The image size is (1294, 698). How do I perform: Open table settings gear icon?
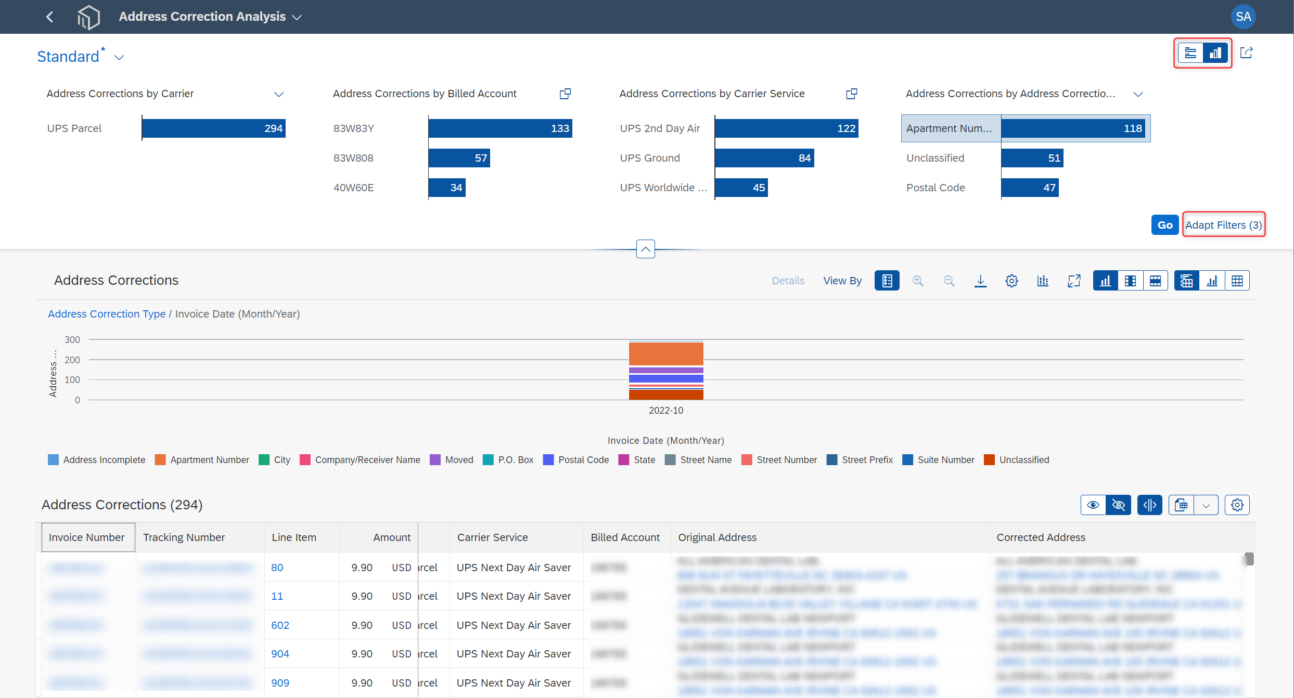tap(1237, 505)
